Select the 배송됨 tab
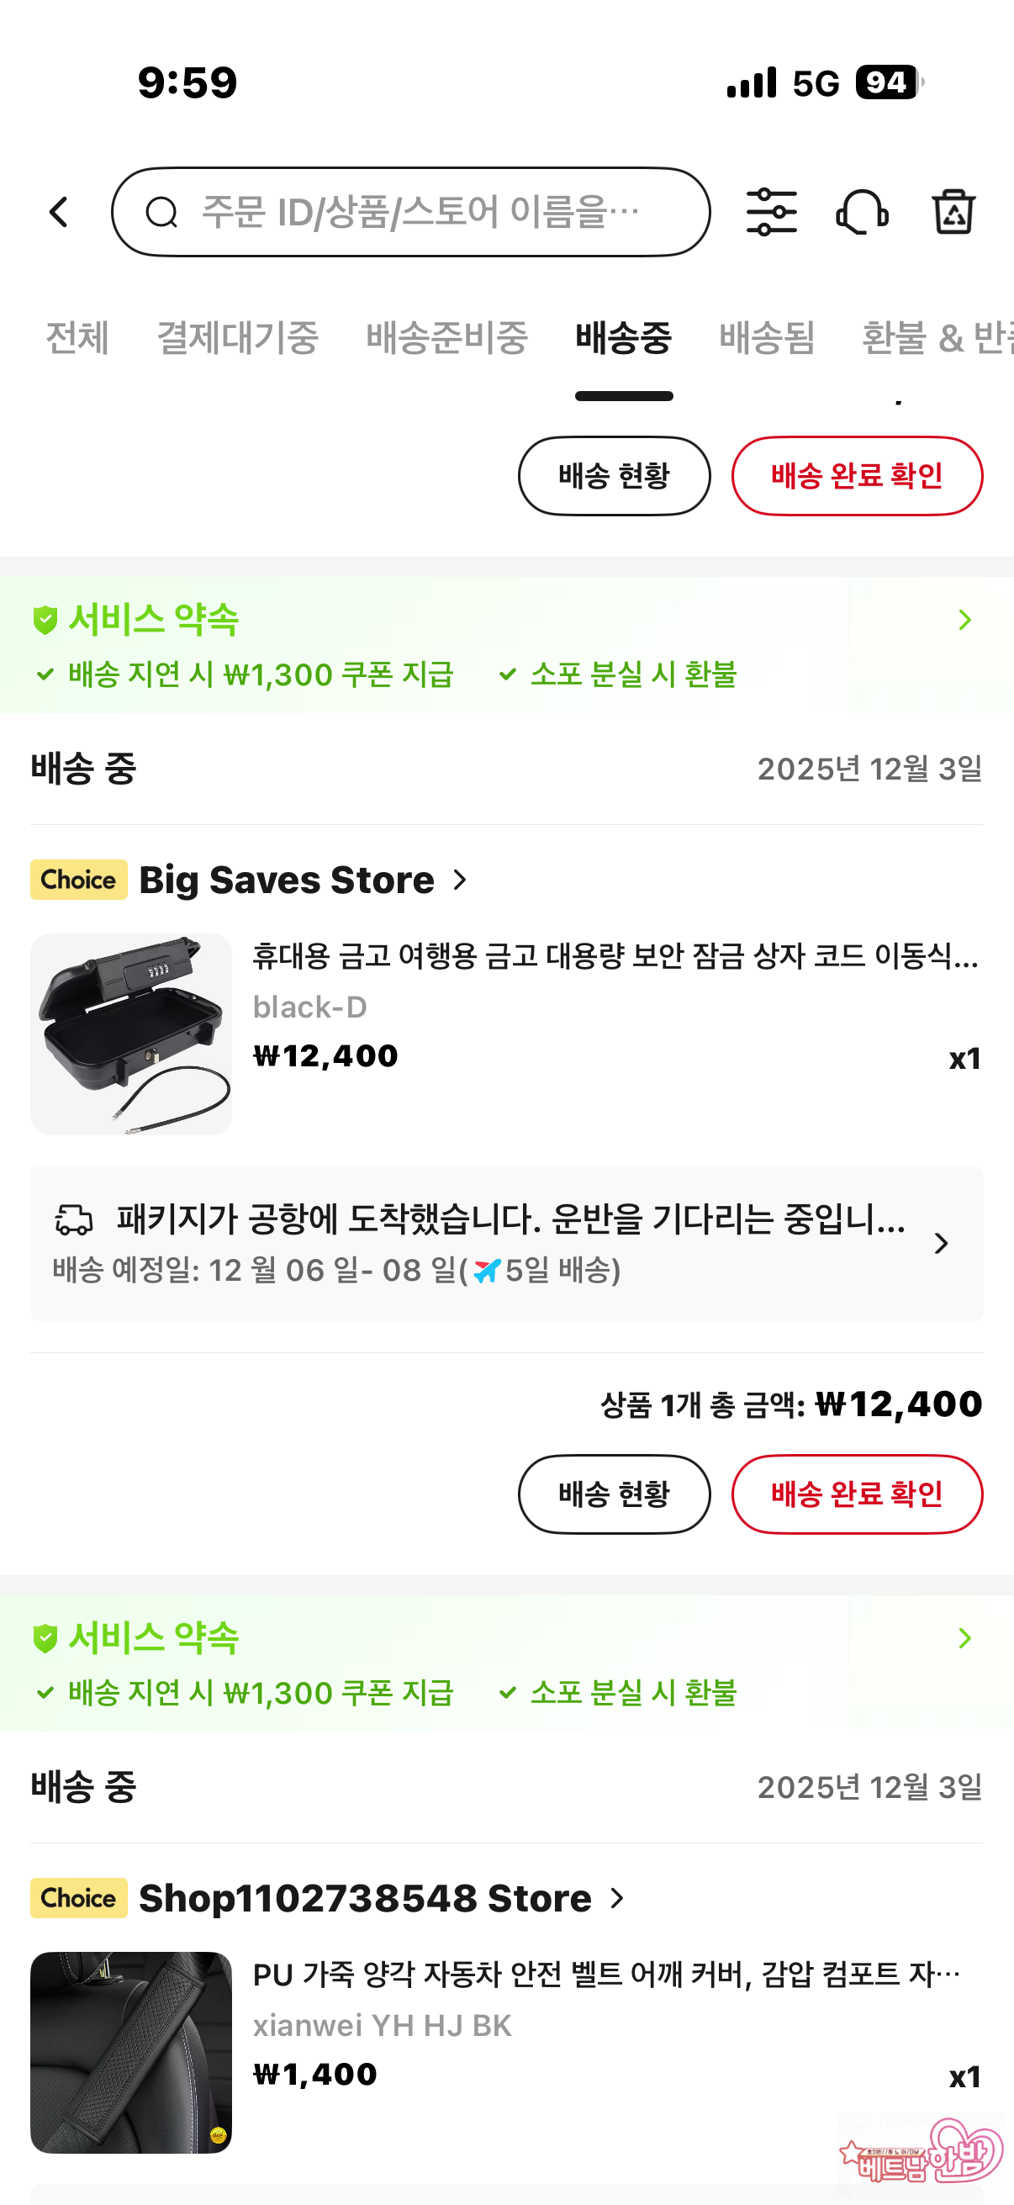Screen dimensions: 1014x2205 767,337
